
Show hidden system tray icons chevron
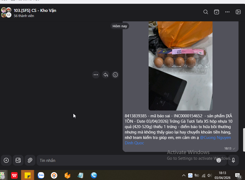click(x=184, y=175)
